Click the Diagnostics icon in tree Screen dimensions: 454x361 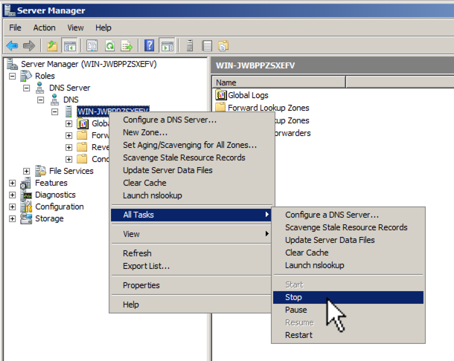tap(26, 195)
